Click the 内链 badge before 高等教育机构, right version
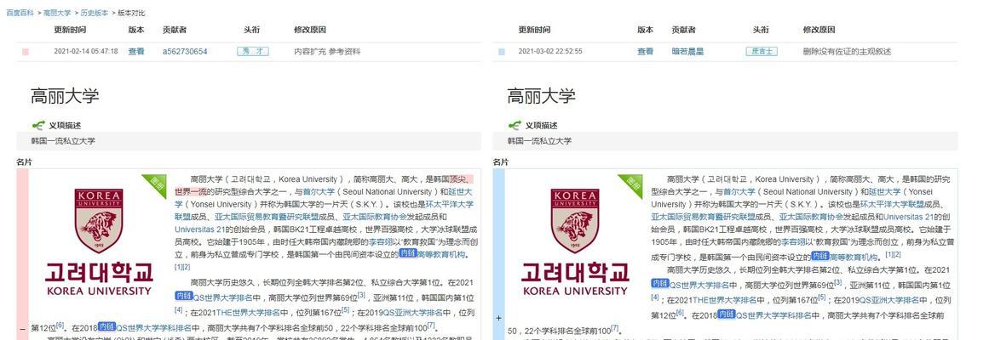 tap(819, 256)
